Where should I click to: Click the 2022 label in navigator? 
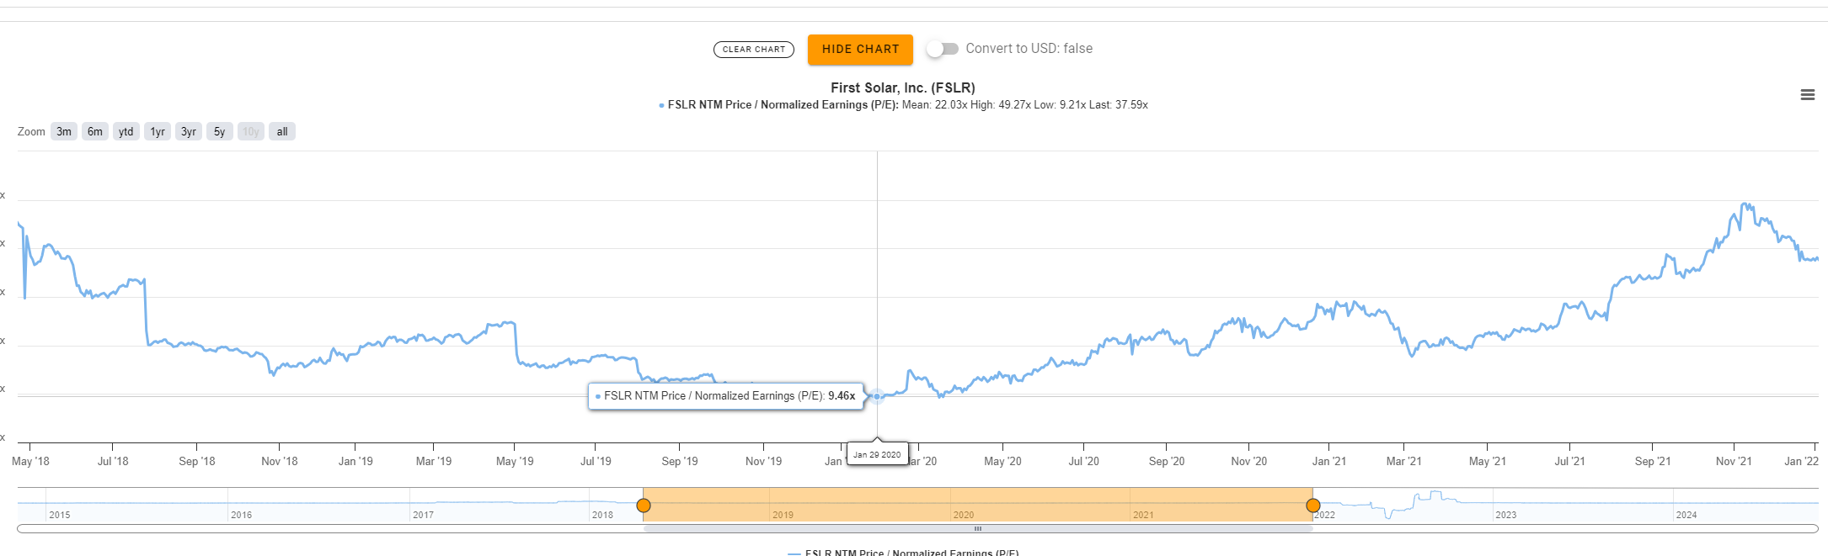1324,515
